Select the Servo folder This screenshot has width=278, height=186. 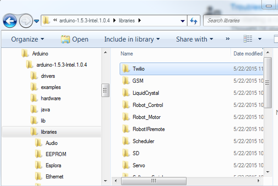[139, 165]
